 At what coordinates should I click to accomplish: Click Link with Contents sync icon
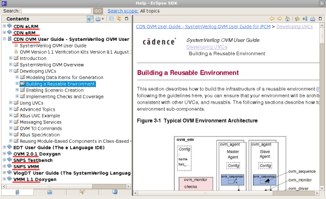119,19
